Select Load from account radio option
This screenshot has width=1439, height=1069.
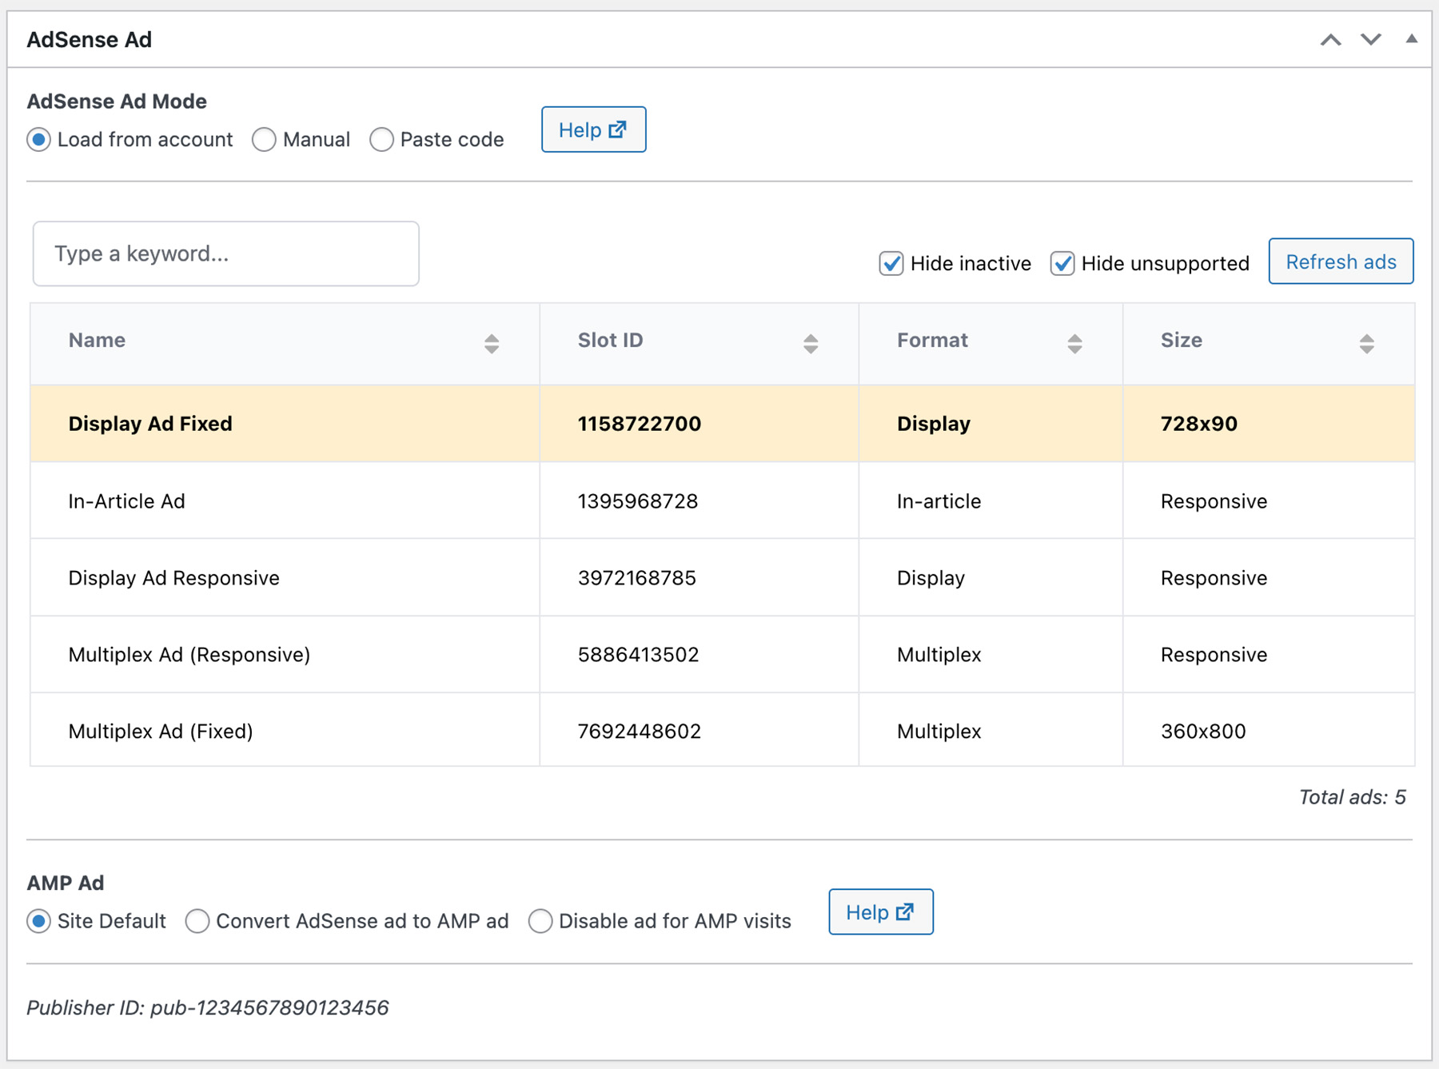coord(38,140)
